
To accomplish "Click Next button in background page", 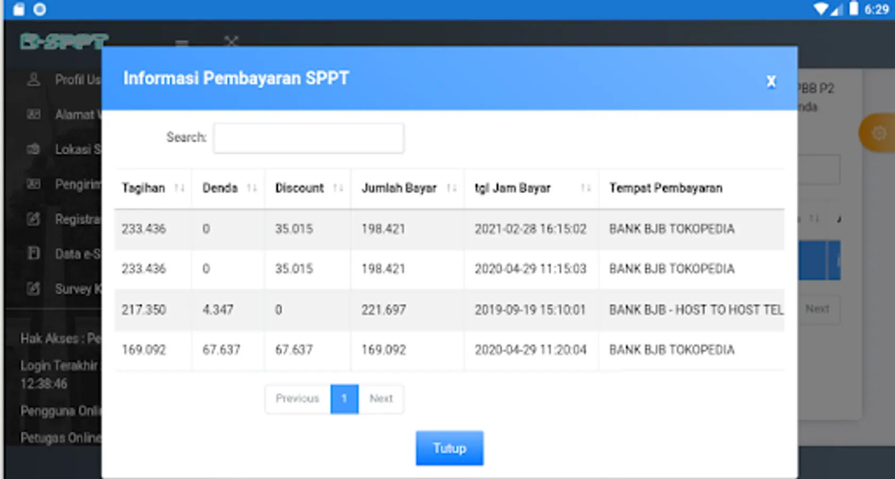I will point(817,309).
